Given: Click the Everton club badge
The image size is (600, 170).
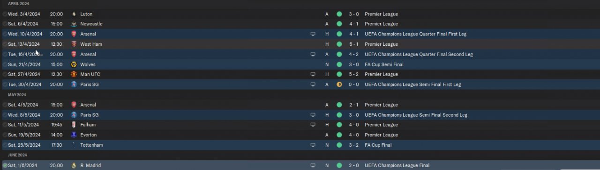Looking at the screenshot, I should point(74,135).
